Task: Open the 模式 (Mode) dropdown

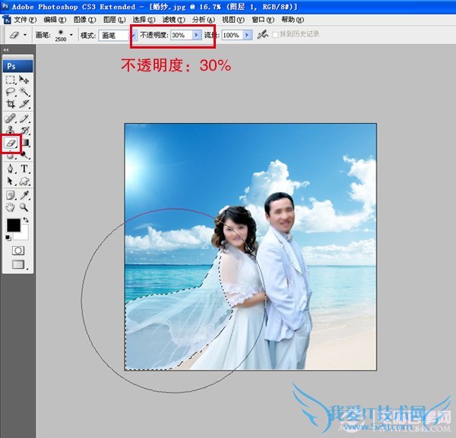Action: [x=130, y=35]
